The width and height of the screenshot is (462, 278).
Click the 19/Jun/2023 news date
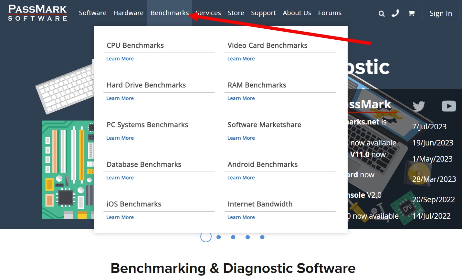click(433, 143)
